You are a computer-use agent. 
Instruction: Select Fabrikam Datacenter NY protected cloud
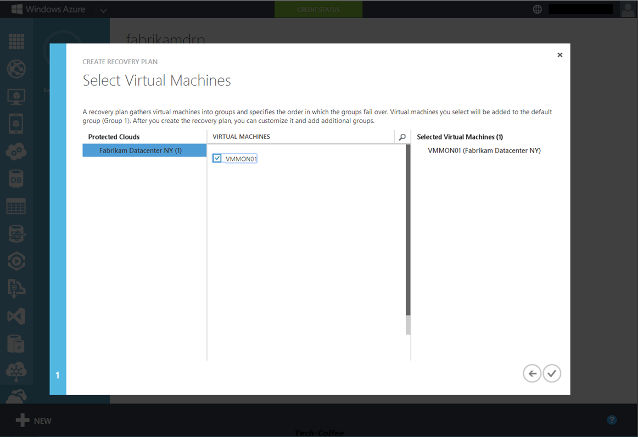(x=144, y=150)
